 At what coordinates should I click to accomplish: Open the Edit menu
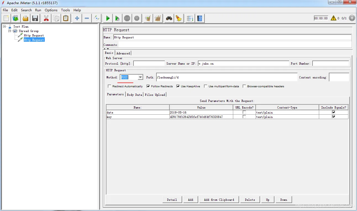pyautogui.click(x=14, y=10)
